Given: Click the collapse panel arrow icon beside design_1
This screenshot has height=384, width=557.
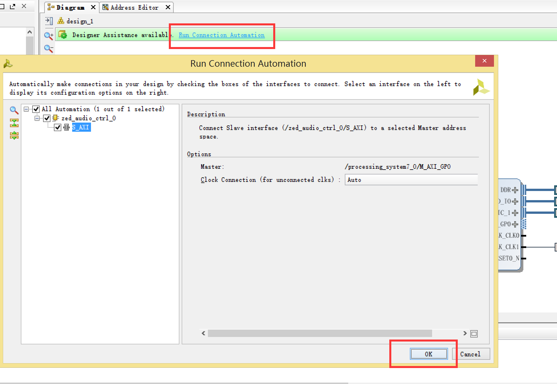Looking at the screenshot, I should 49,21.
